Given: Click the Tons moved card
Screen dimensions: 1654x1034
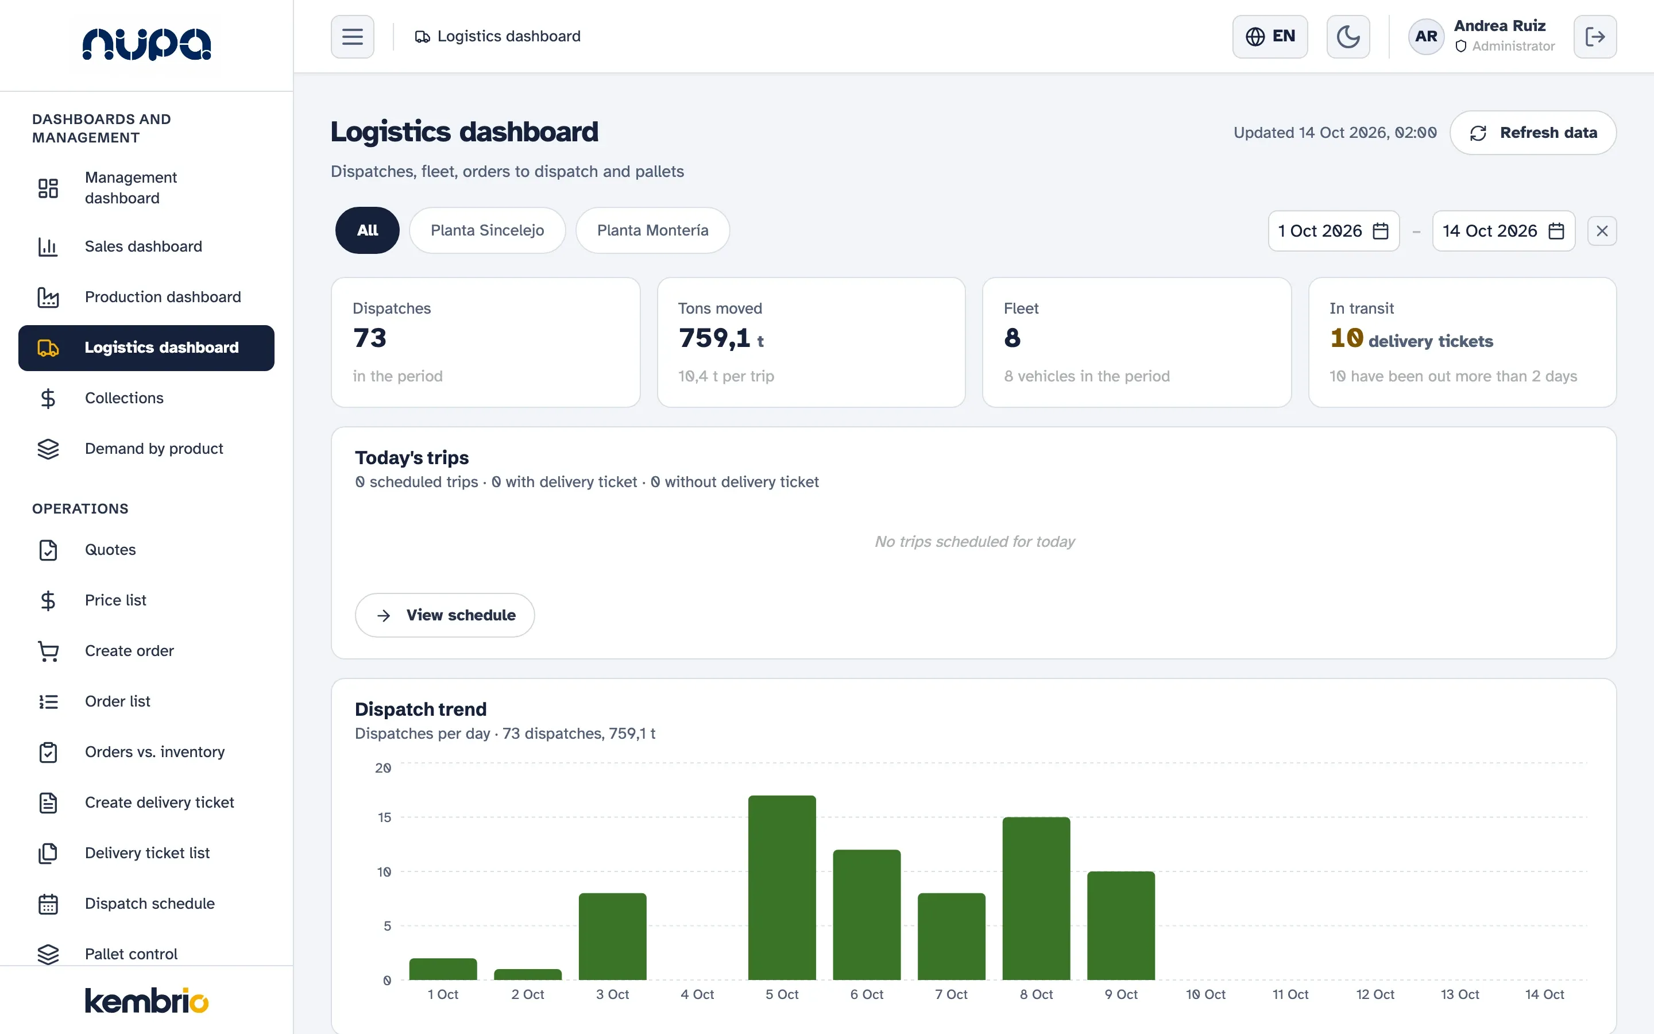Looking at the screenshot, I should 810,342.
